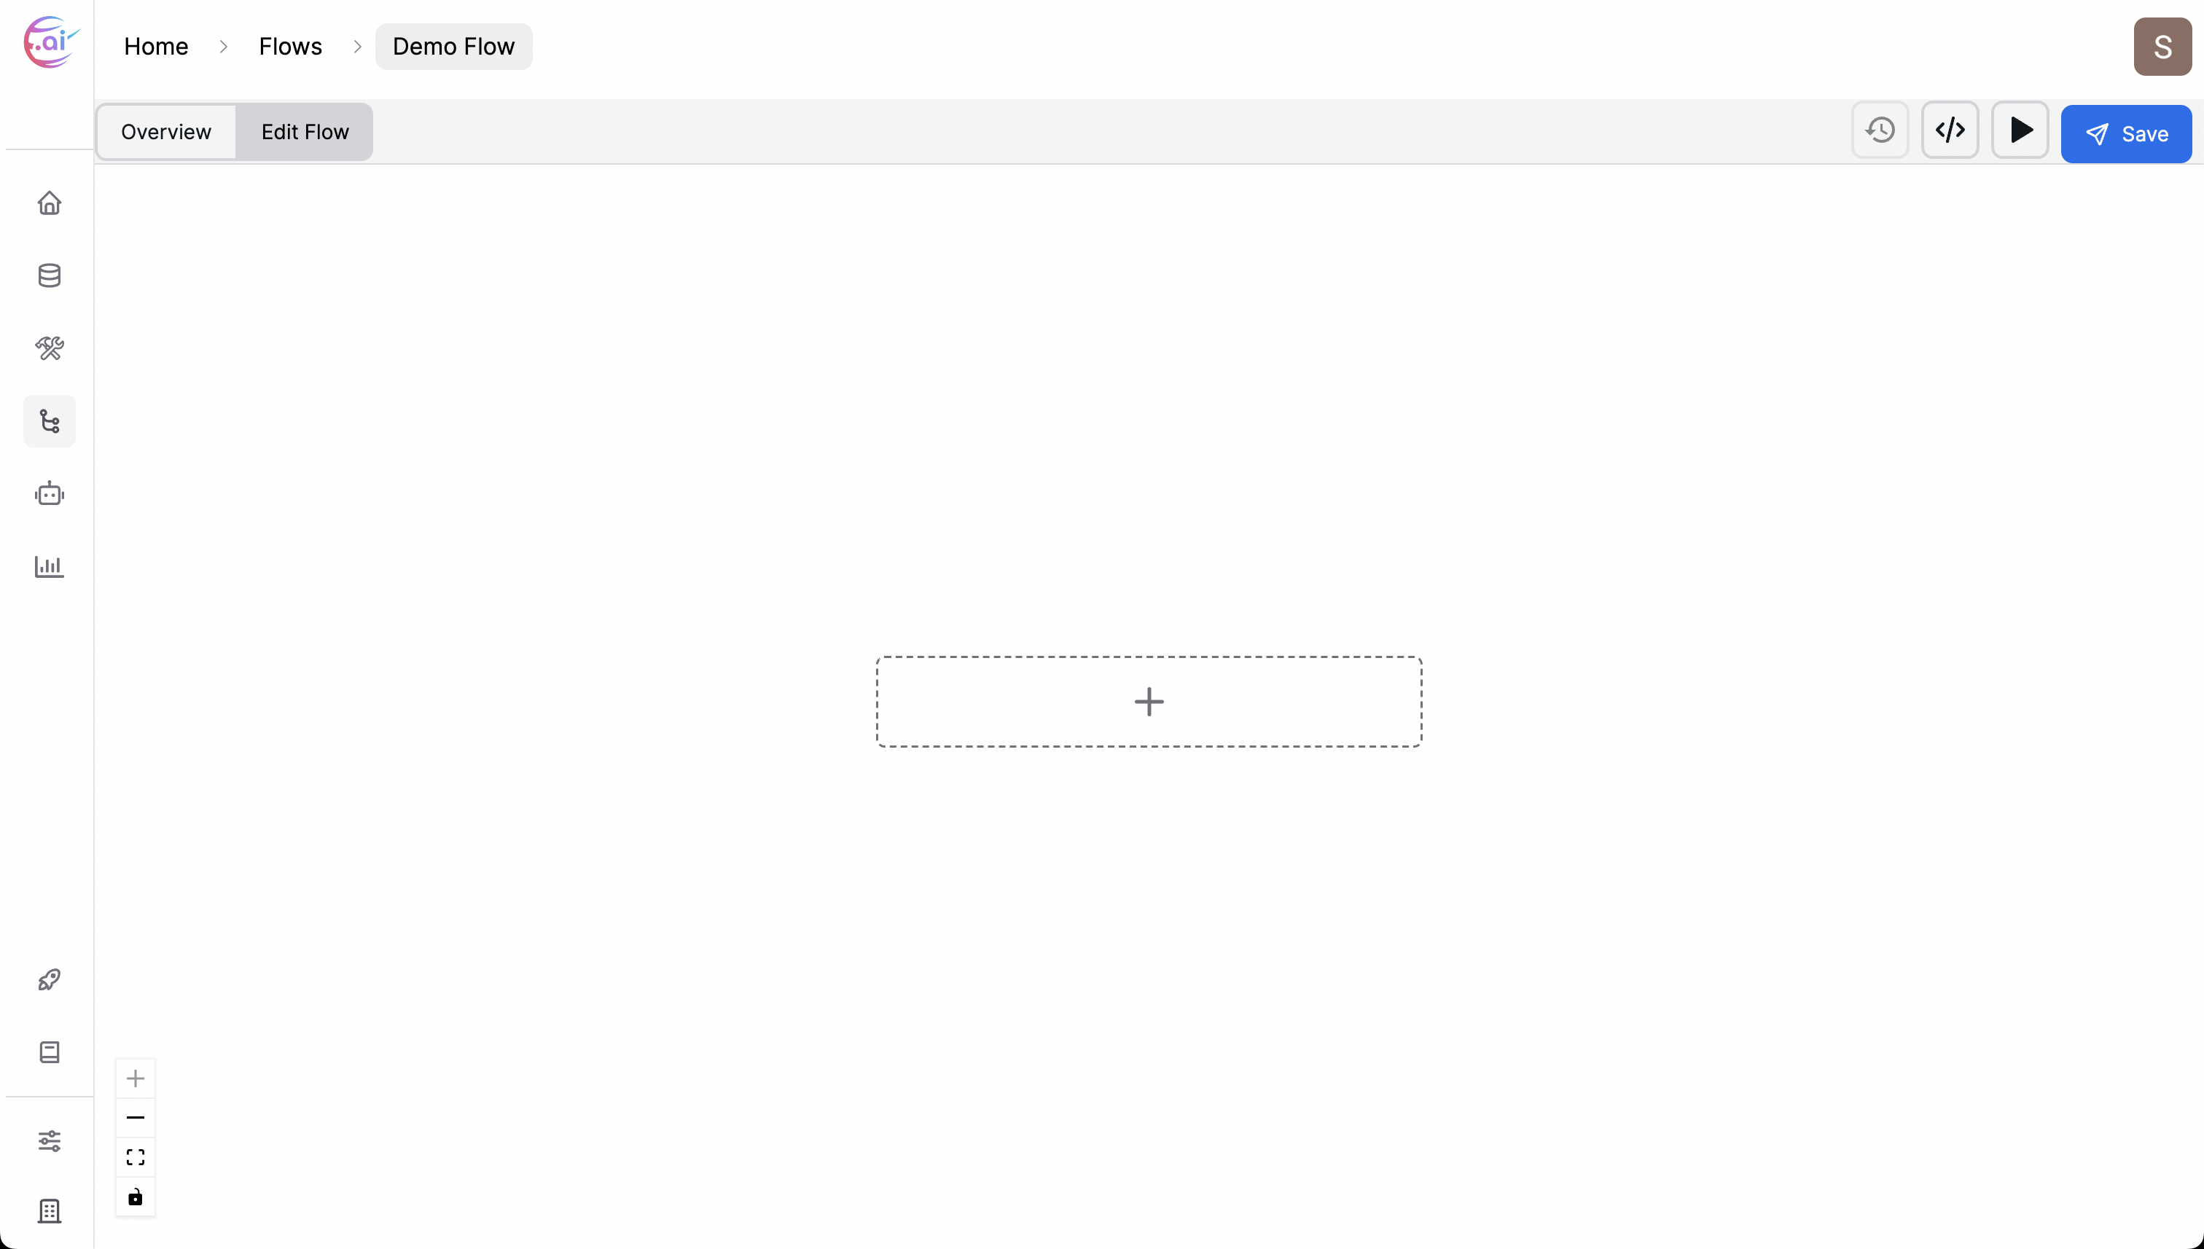Open the code editor via angle-bracket icon
This screenshot has height=1249, width=2204.
click(x=1950, y=130)
